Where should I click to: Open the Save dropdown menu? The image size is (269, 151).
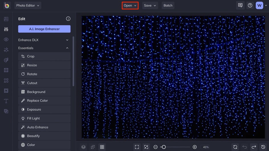click(x=150, y=5)
